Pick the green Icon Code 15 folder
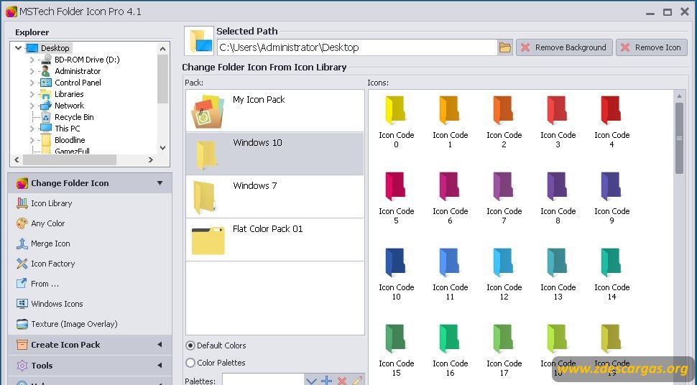Screen dimensions: 697x385 (x=396, y=338)
